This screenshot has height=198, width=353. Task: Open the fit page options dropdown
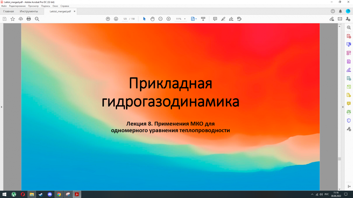[194, 19]
